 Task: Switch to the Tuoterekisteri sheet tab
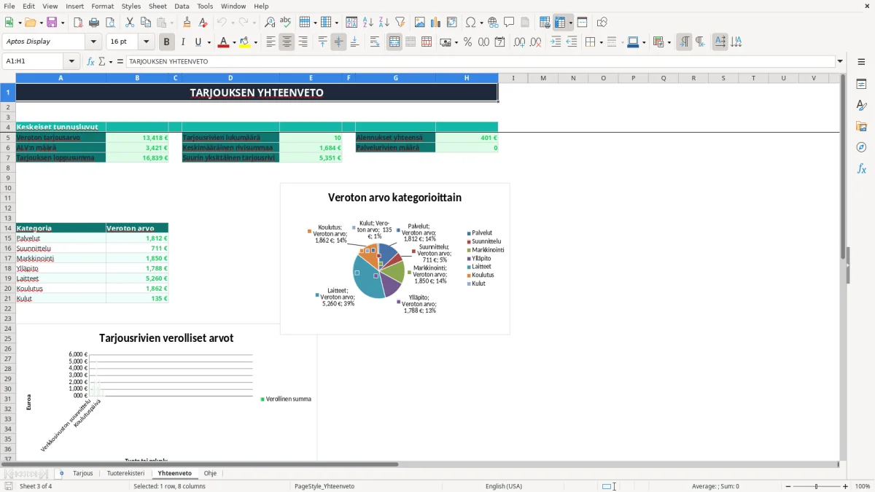click(x=126, y=474)
